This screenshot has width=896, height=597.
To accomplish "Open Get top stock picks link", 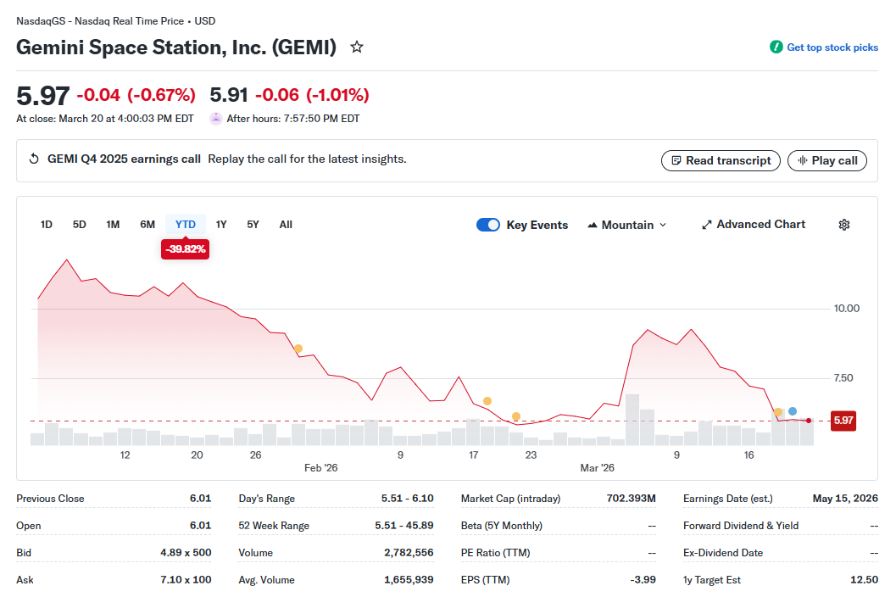I will pyautogui.click(x=832, y=47).
